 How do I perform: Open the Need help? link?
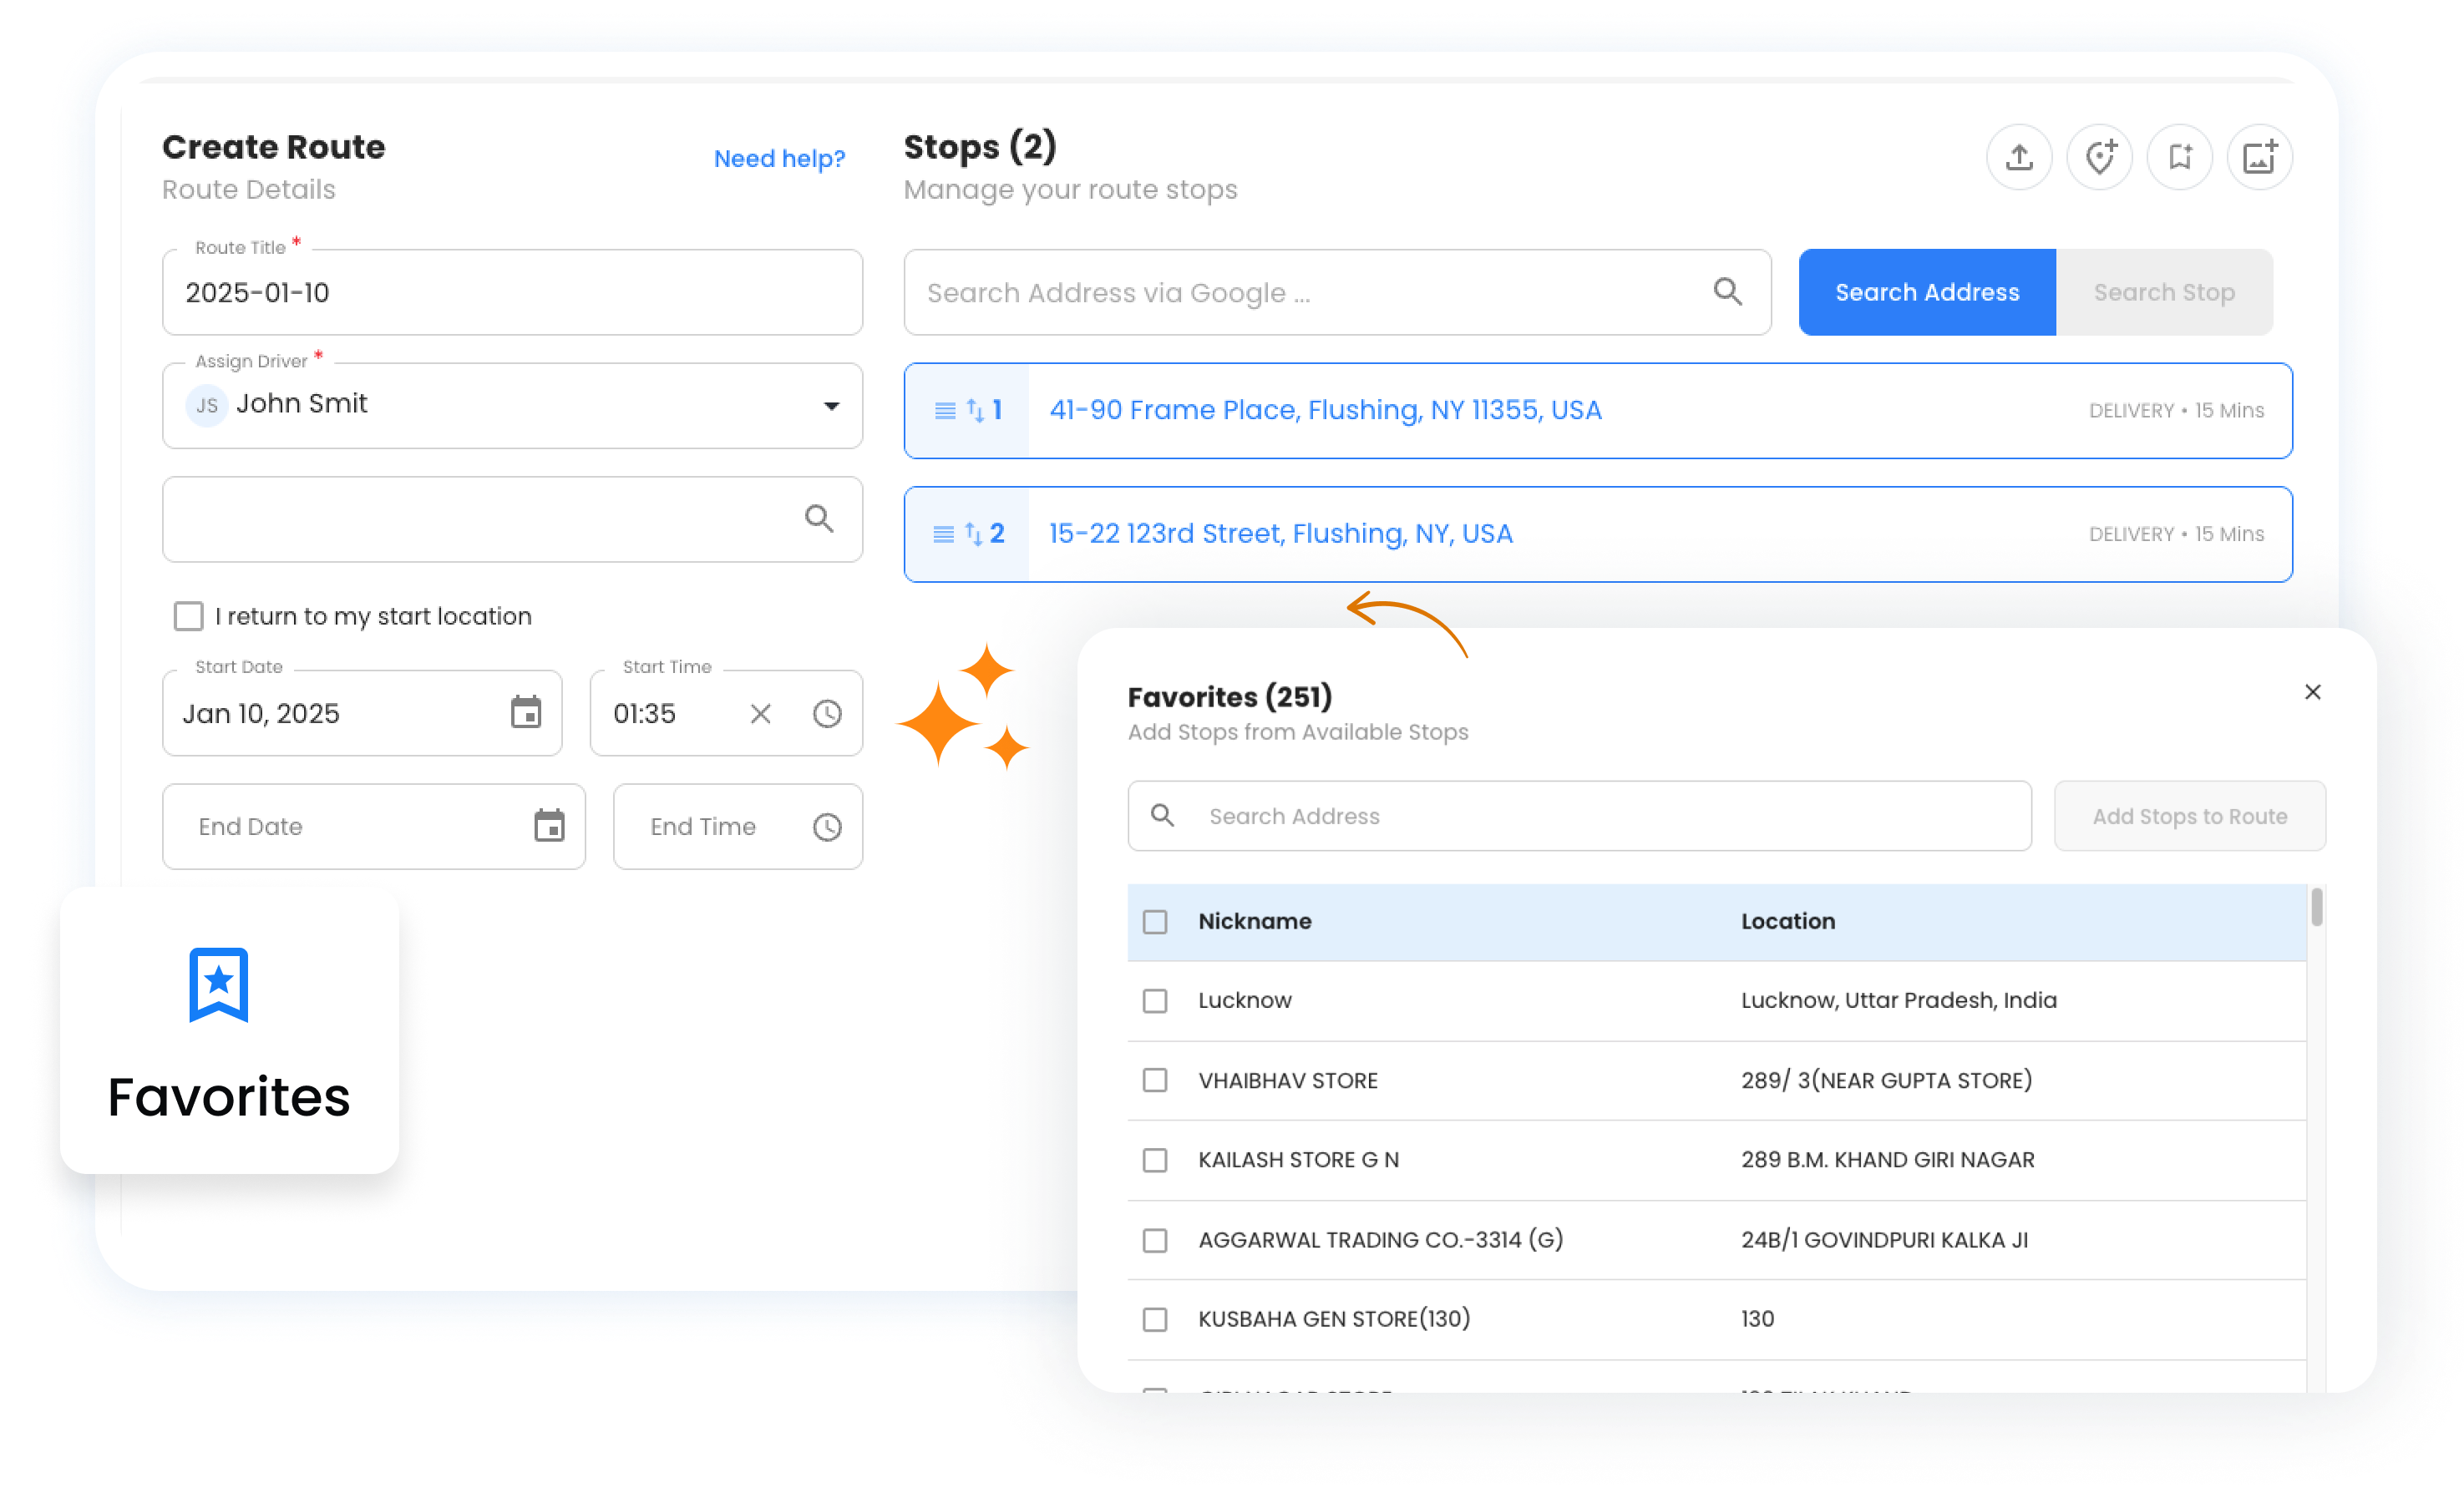pos(779,158)
